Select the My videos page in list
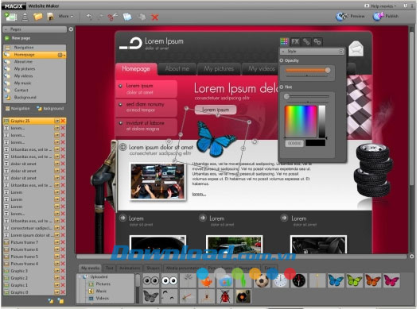This screenshot has height=309, width=420. pos(34,76)
